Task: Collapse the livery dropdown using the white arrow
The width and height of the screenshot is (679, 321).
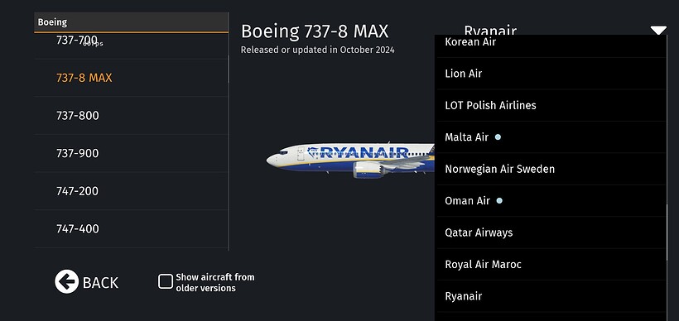Action: tap(658, 31)
